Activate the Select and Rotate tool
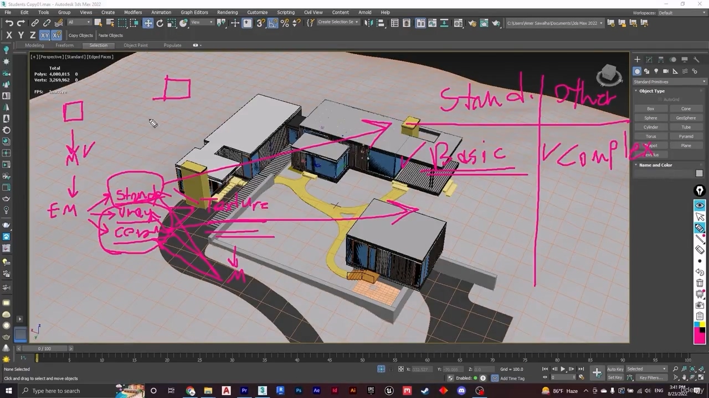Image resolution: width=709 pixels, height=398 pixels. pyautogui.click(x=160, y=23)
